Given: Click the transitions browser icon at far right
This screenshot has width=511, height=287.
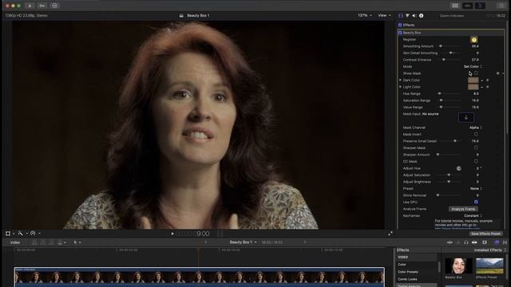Looking at the screenshot, I should click(505, 242).
